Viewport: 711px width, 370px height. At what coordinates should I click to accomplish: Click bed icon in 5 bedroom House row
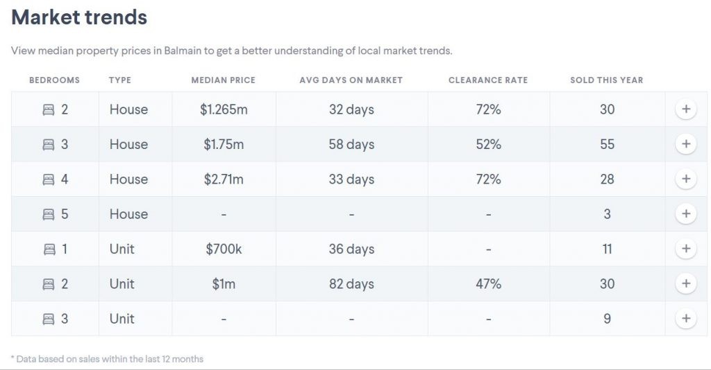coord(49,214)
